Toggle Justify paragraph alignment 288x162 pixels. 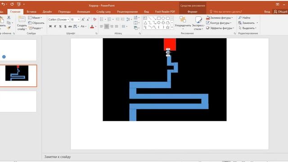[x=117, y=27]
